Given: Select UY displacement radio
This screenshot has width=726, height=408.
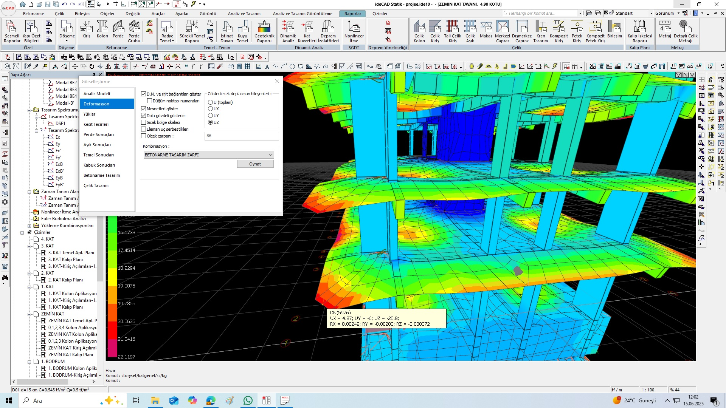Looking at the screenshot, I should pos(210,116).
